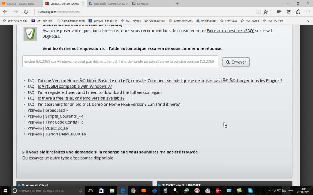Open the orange mail taskbar icon
The height and width of the screenshot is (195, 313).
144,191
